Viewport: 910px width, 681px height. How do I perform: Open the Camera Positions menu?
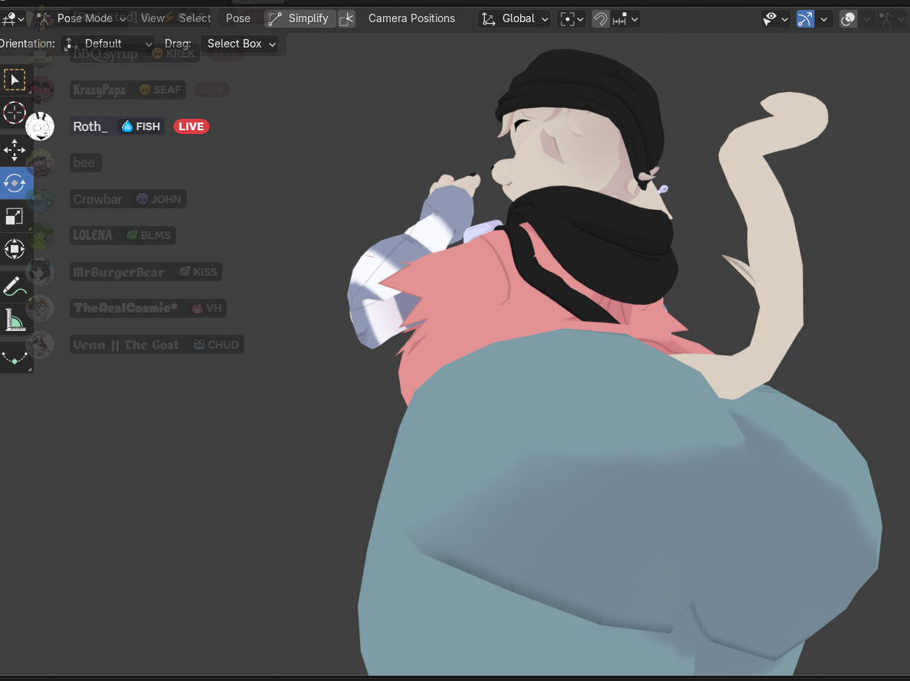411,18
